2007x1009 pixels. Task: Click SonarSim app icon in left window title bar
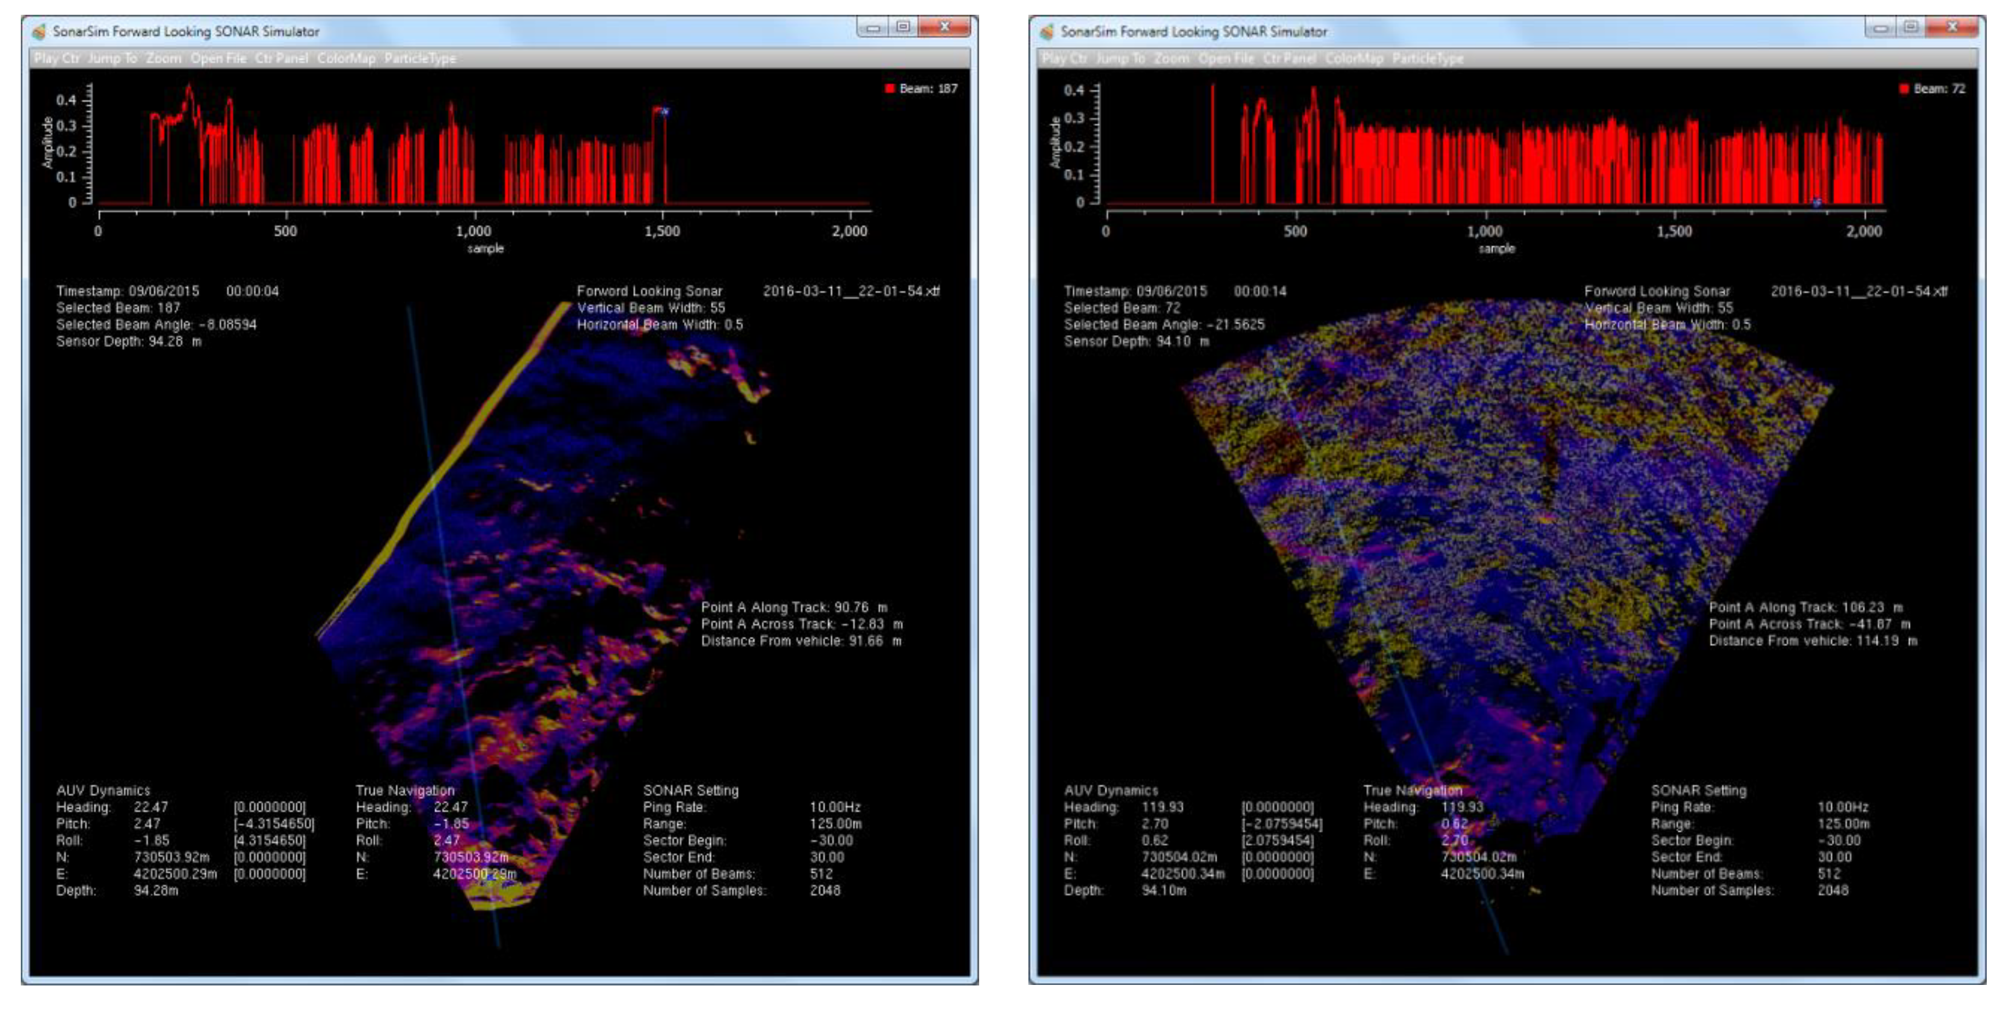(39, 32)
